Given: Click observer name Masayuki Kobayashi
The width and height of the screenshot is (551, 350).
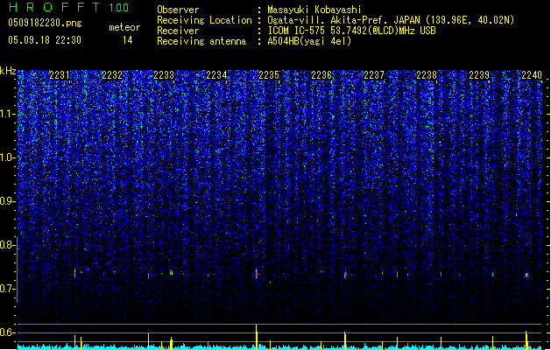Looking at the screenshot, I should pyautogui.click(x=314, y=10).
